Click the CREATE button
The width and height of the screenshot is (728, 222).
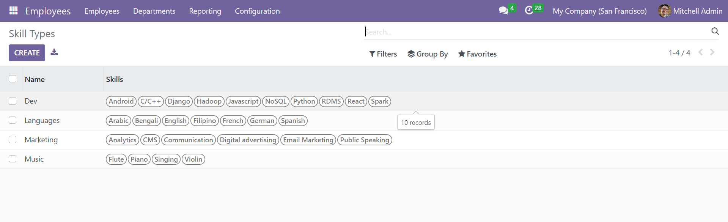pyautogui.click(x=27, y=53)
